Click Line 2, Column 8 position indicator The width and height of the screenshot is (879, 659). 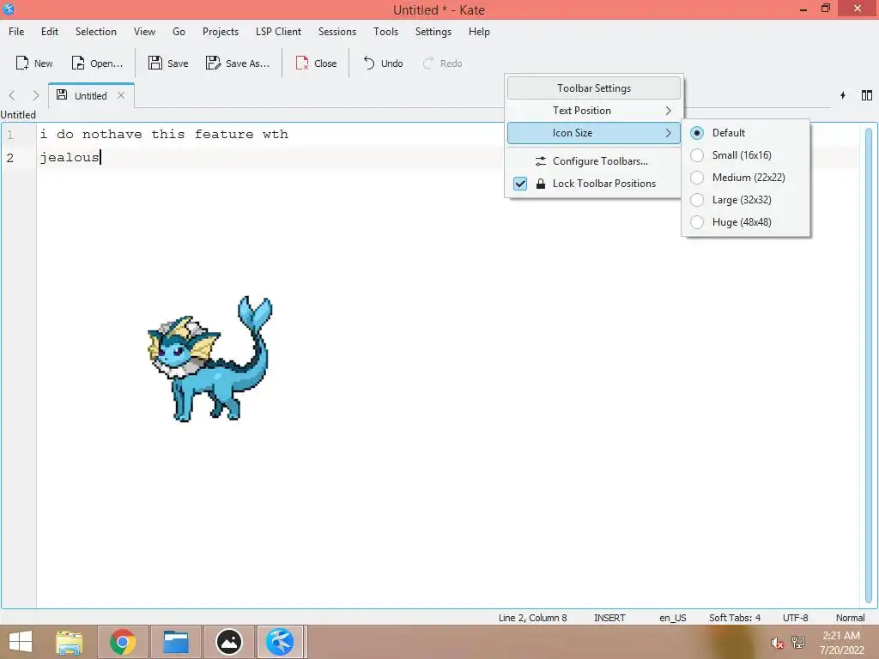[532, 618]
